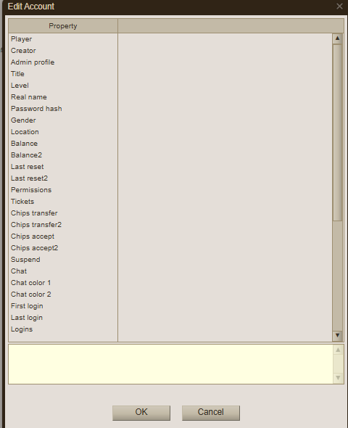Click the yellow description text area
Viewport: 348px width, 428px height.
pos(170,364)
